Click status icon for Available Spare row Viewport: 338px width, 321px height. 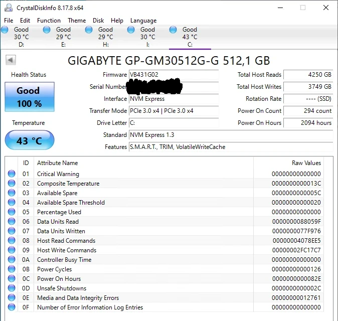click(12, 193)
